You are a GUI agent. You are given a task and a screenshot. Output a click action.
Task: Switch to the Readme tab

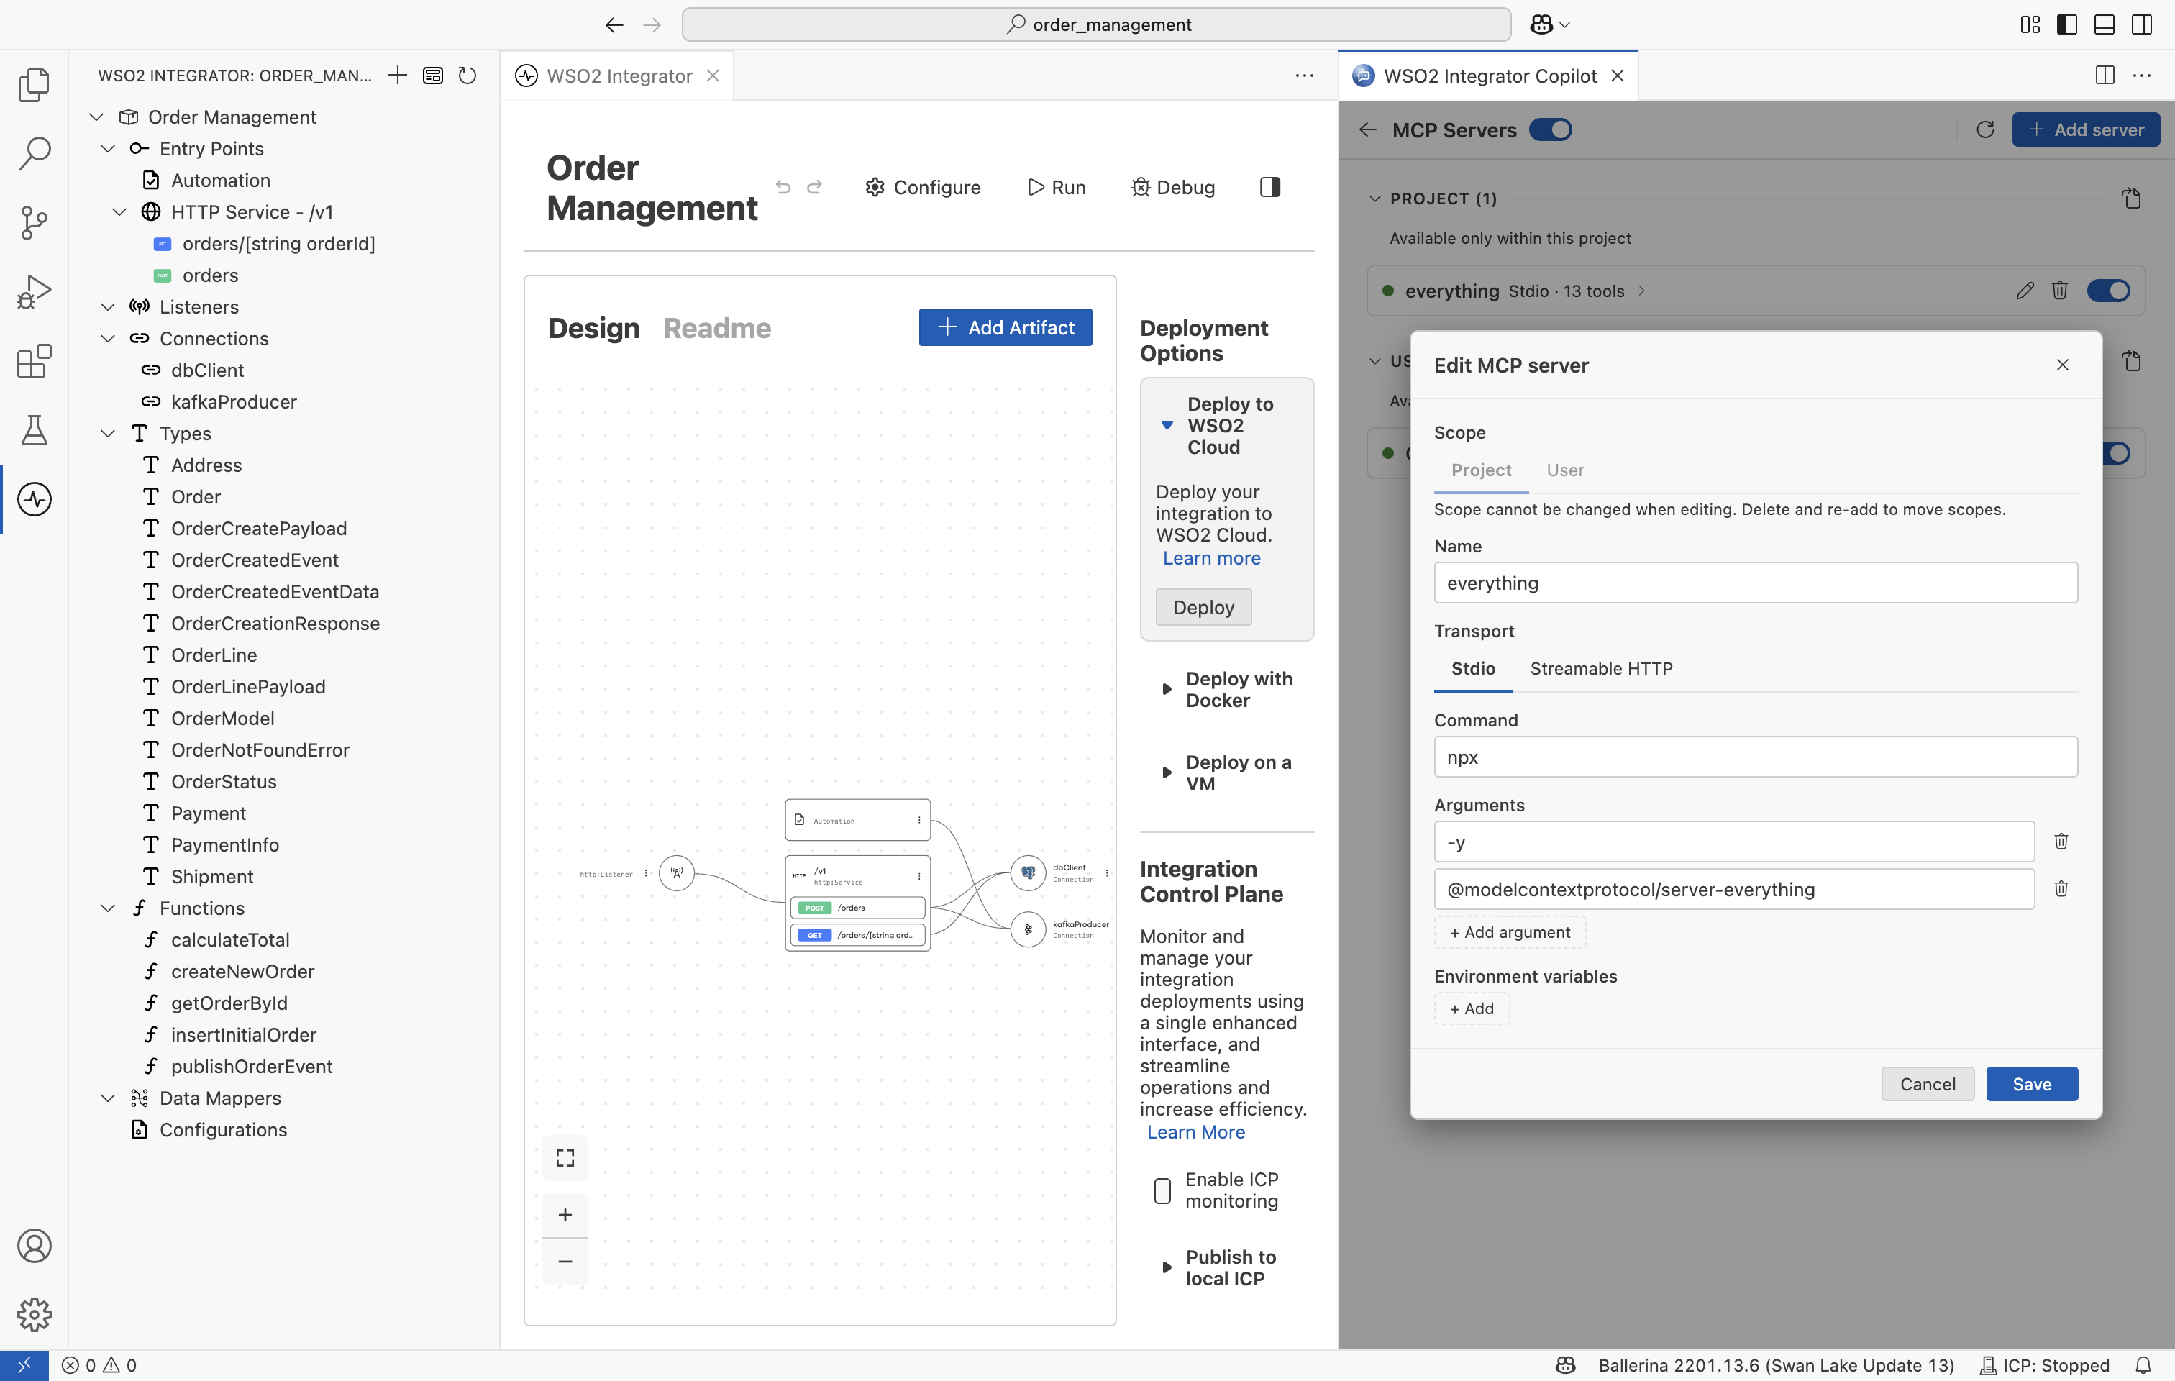(717, 328)
